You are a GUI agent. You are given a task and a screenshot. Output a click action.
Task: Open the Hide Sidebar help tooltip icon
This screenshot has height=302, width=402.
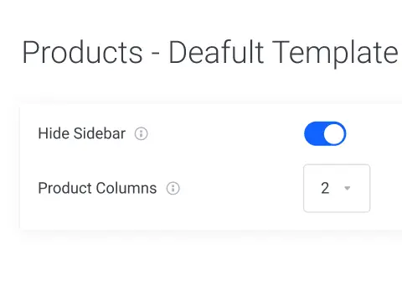point(141,133)
